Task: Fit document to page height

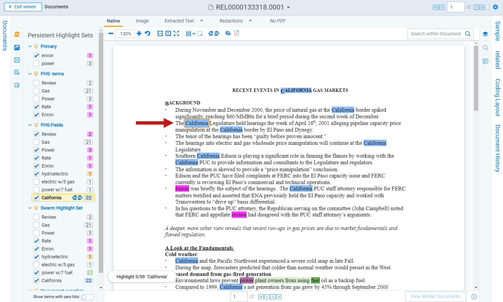Action: pos(168,33)
